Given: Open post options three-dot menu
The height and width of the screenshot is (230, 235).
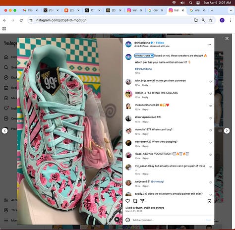Looking at the screenshot, I should (209, 45).
